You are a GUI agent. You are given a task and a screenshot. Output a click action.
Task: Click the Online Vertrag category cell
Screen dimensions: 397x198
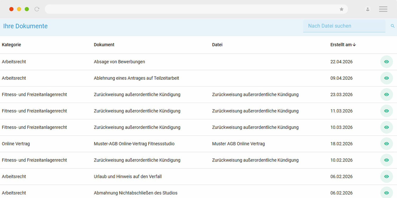(16, 144)
